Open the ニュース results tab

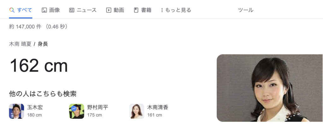coord(83,10)
